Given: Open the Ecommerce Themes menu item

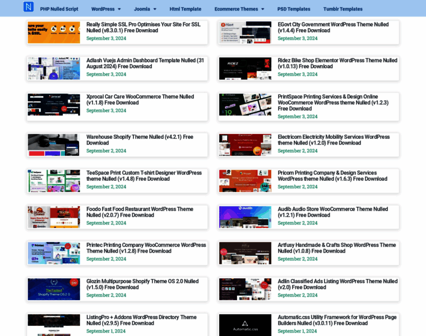Looking at the screenshot, I should pos(236,9).
